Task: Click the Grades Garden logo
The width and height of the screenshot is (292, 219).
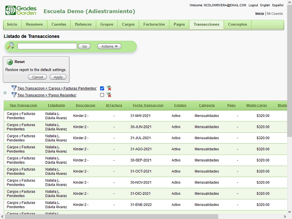Action: (x=21, y=10)
